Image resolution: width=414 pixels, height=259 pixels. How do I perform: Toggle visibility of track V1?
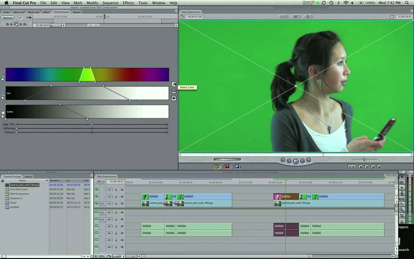pyautogui.click(x=96, y=204)
